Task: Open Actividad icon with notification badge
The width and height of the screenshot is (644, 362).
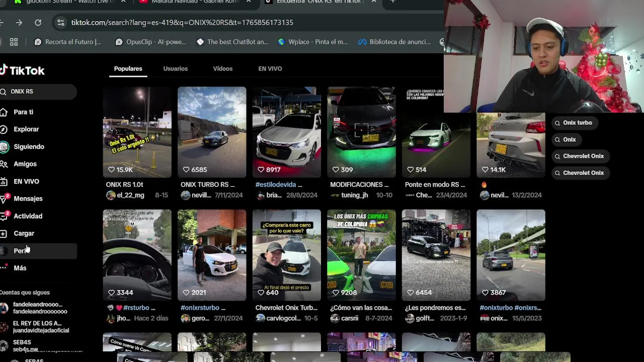Action: pos(4,216)
